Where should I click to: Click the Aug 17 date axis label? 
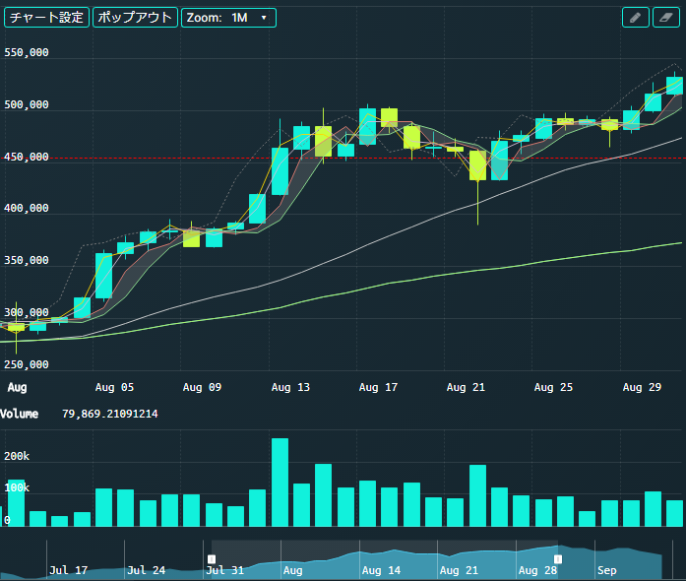(378, 388)
